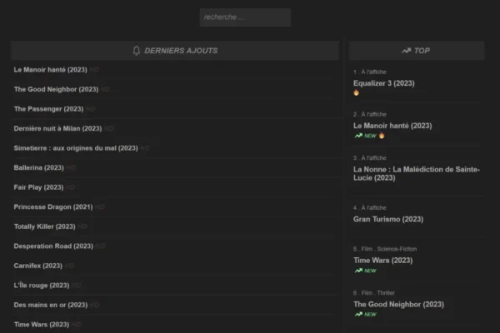Image resolution: width=500 pixels, height=333 pixels.
Task: Click NEW badge under The Good Neighbor in TOP
Action: click(x=366, y=314)
